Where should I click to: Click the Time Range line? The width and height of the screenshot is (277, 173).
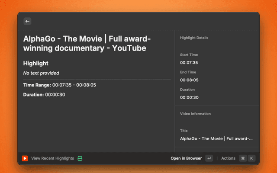click(x=60, y=85)
